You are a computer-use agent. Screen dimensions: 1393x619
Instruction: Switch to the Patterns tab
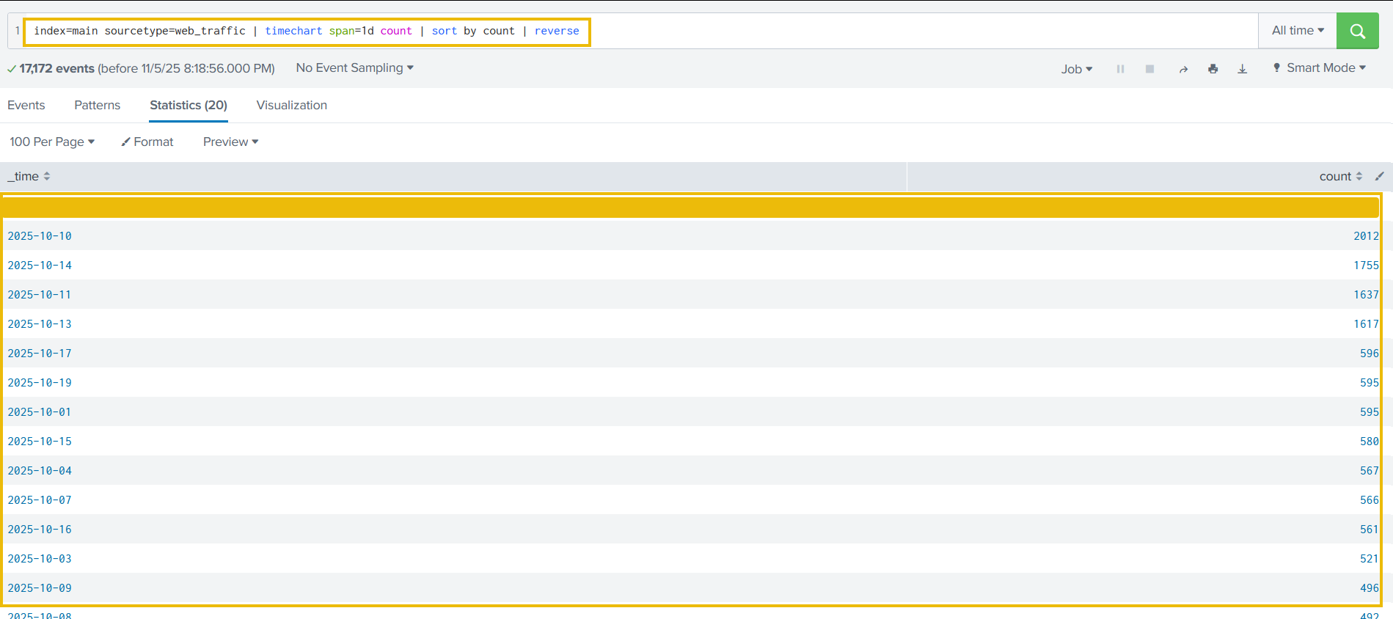tap(97, 105)
